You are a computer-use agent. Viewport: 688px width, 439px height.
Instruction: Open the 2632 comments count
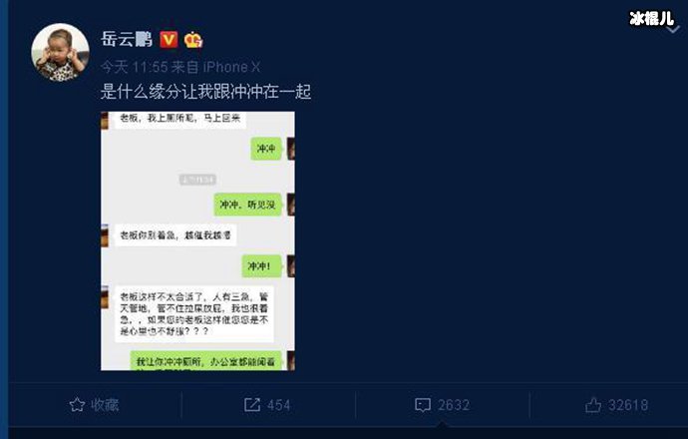click(454, 405)
